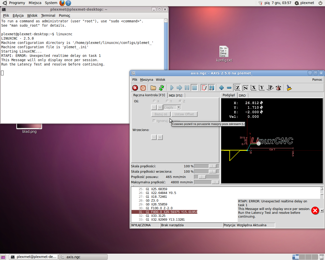325x260 pixels.
Task: Clear live plot with broom icon
Action: click(289, 88)
